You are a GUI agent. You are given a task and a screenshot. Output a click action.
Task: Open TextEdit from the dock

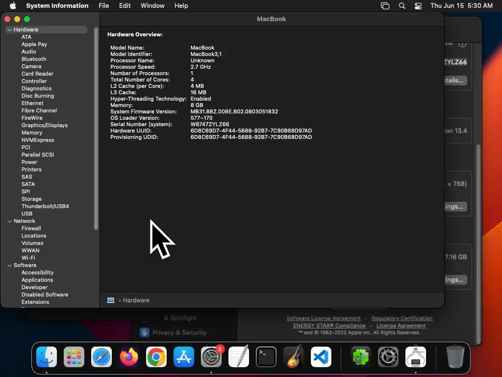pos(239,357)
